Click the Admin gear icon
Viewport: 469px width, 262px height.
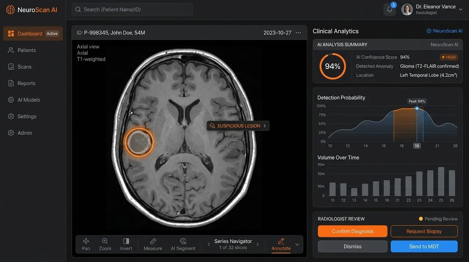pos(11,133)
